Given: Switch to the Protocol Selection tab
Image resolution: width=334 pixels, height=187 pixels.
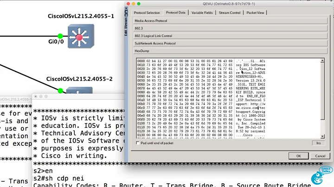Looking at the screenshot, I should (x=147, y=13).
